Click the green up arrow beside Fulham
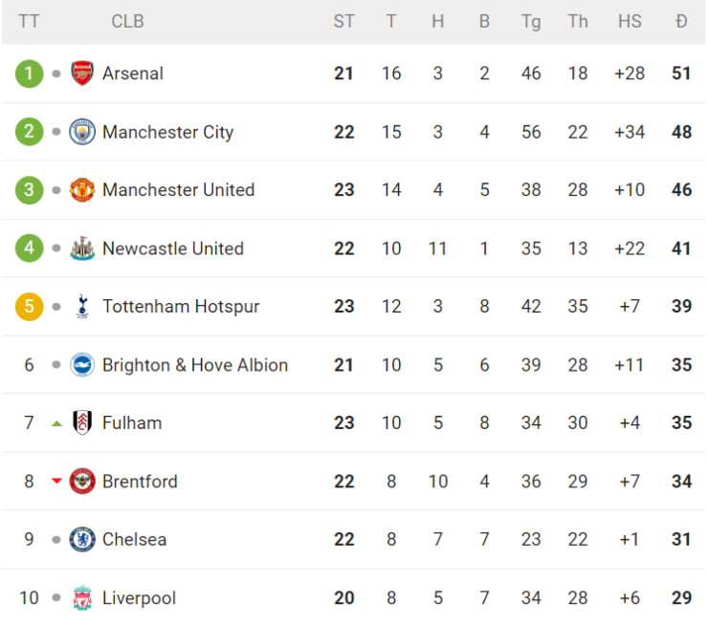The height and width of the screenshot is (626, 708). 56,423
